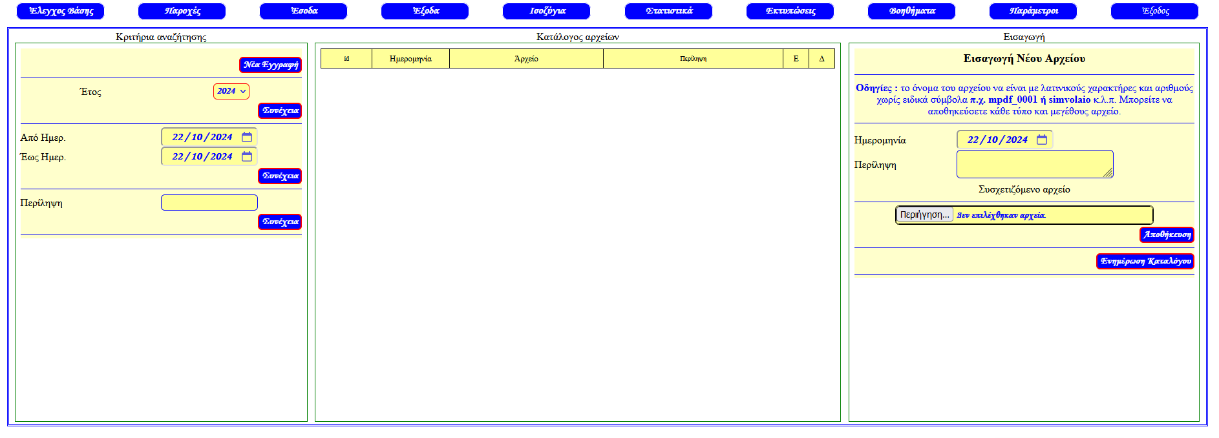Click Περιήγηση to browse for a file
Viewport: 1219px width, 438px height.
pos(924,214)
